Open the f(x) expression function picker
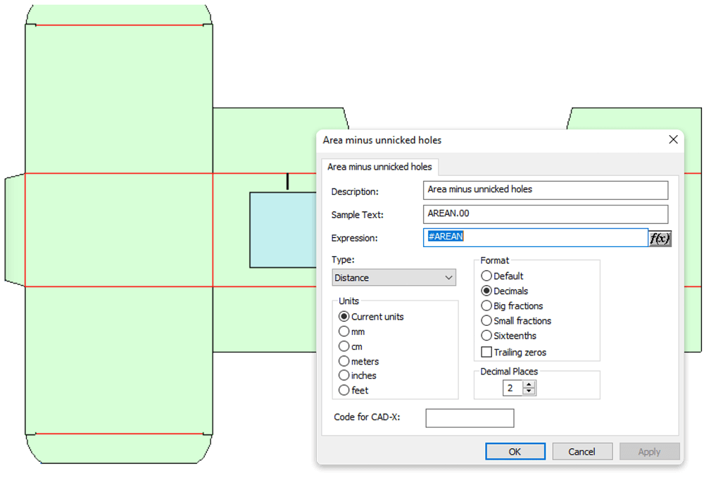Viewport: 704px width, 480px height. 660,238
